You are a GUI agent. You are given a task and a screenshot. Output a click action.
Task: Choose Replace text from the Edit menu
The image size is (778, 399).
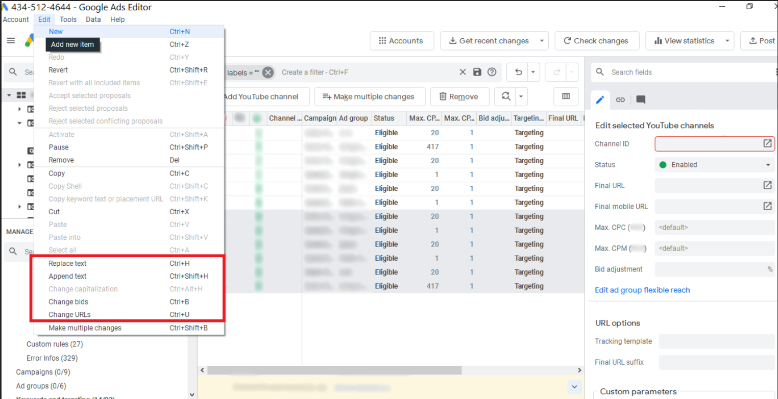[x=129, y=263]
